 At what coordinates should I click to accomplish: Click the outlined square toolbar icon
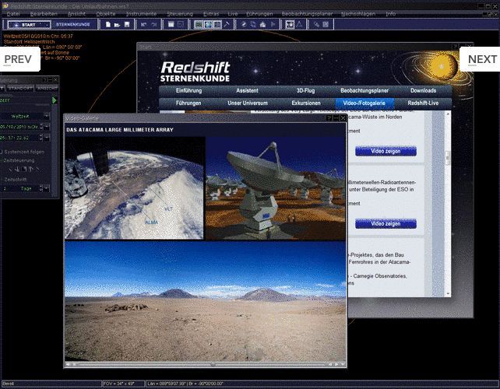(181, 25)
